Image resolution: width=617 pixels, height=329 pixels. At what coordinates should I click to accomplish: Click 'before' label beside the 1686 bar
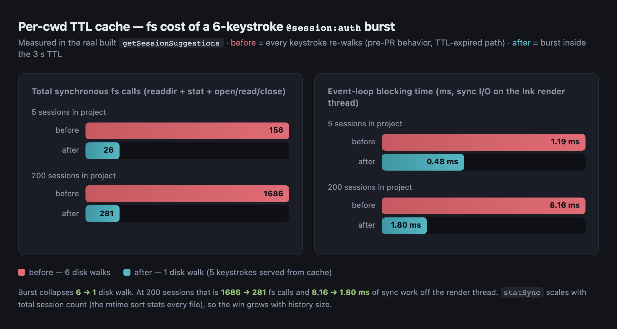[x=67, y=194]
